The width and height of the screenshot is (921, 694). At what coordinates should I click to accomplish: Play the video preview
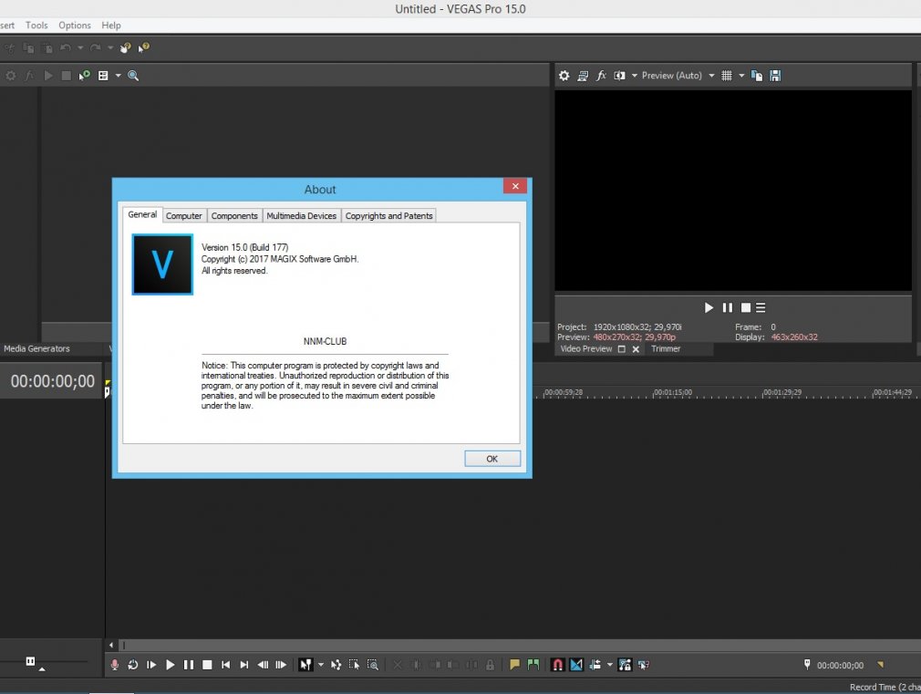[x=709, y=307]
